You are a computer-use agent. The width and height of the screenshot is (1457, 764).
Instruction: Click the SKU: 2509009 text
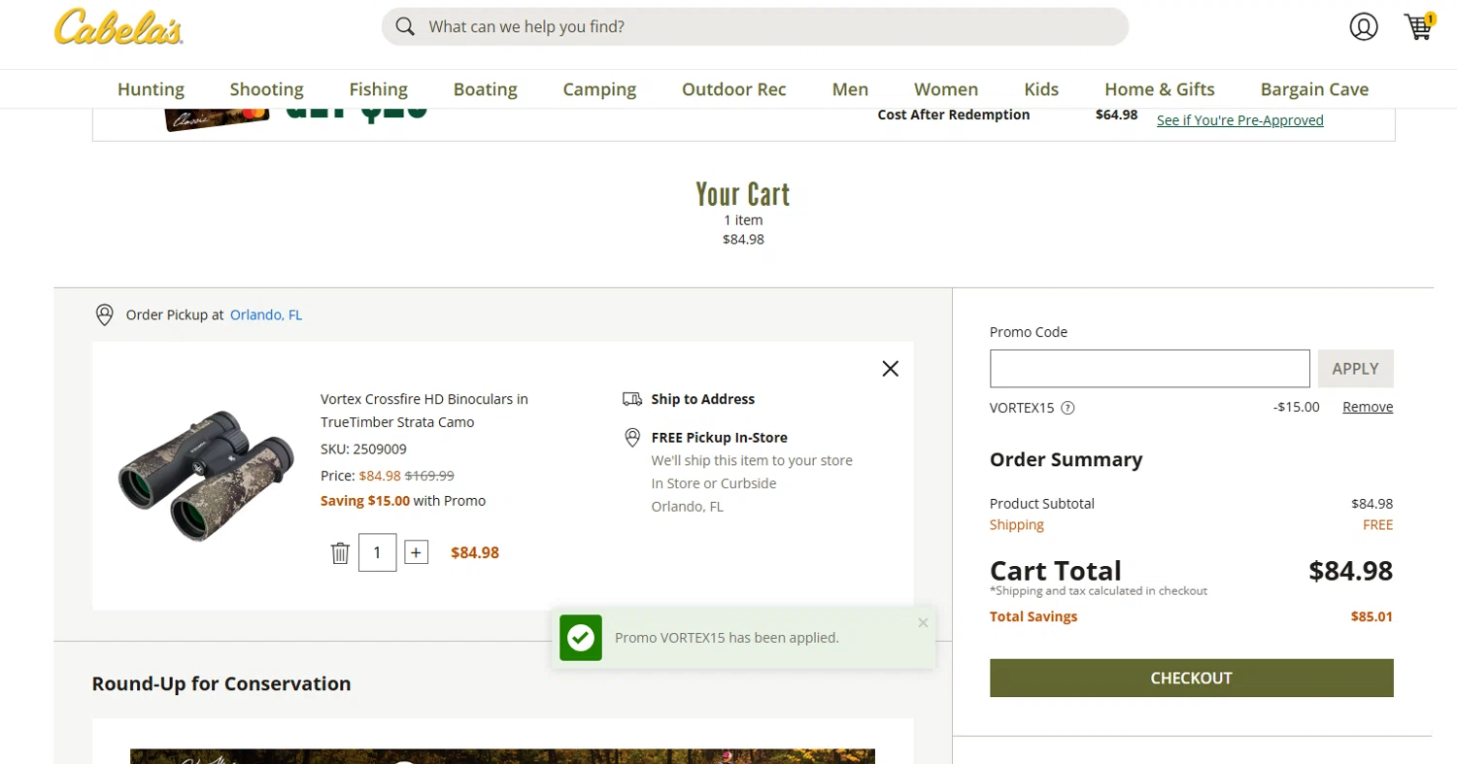click(x=363, y=448)
